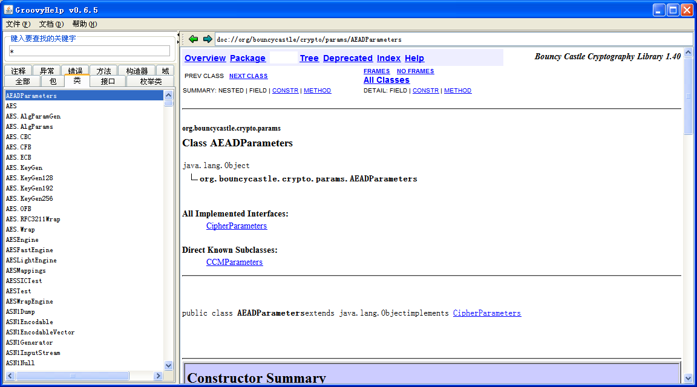
Task: Open the Index link
Action: pyautogui.click(x=388, y=58)
